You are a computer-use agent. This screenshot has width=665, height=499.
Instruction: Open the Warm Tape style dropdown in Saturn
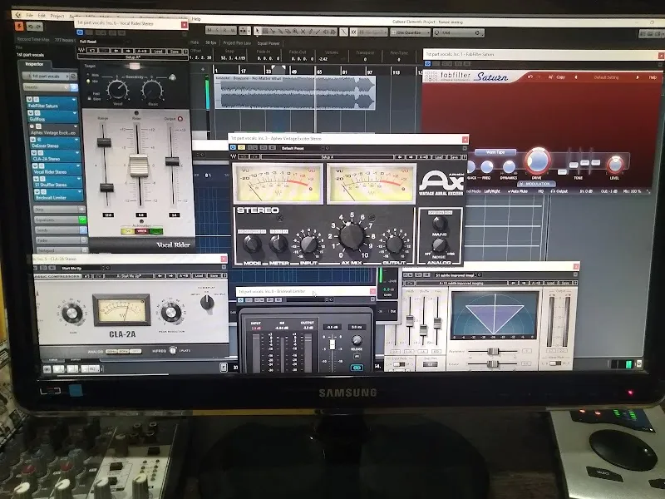(x=495, y=152)
